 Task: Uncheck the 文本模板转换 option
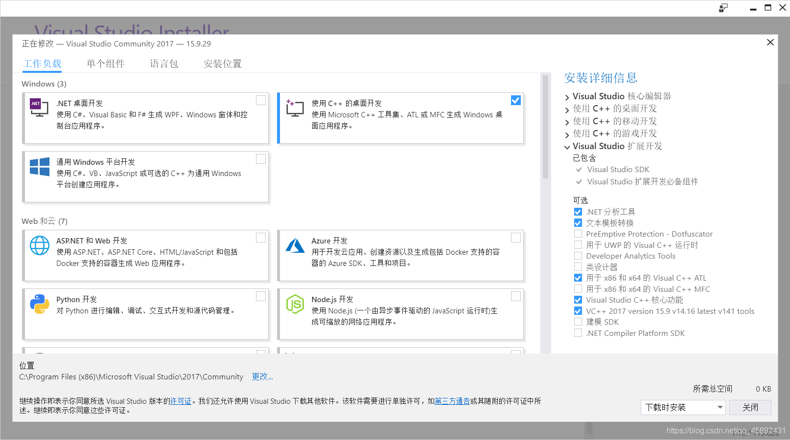[578, 223]
